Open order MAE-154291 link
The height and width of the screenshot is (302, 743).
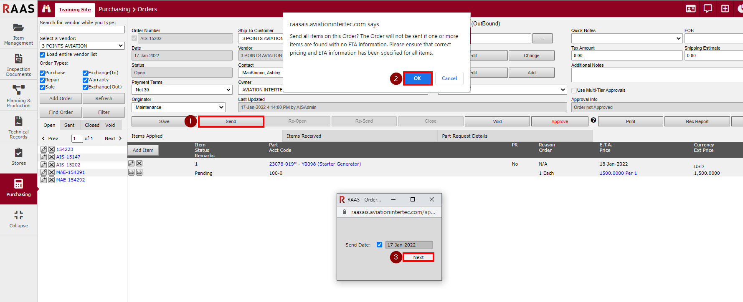tap(70, 172)
